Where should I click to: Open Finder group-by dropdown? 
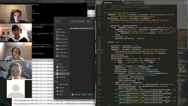pyautogui.click(x=89, y=21)
